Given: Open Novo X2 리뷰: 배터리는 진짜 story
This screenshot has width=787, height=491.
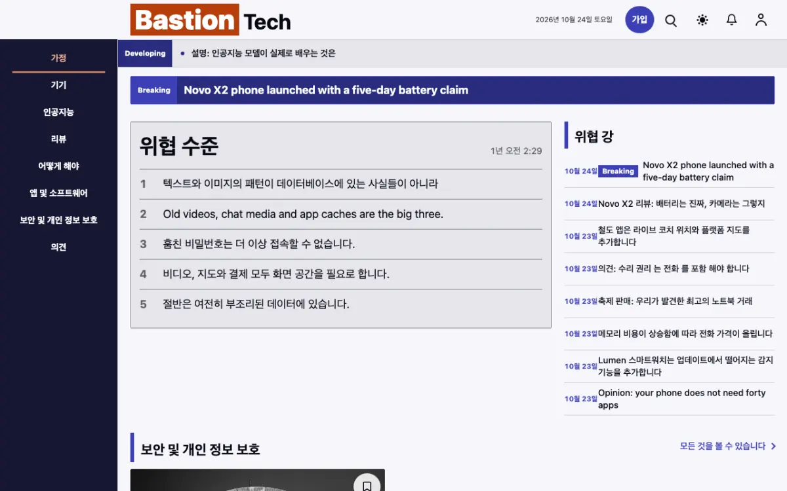Looking at the screenshot, I should [681, 204].
